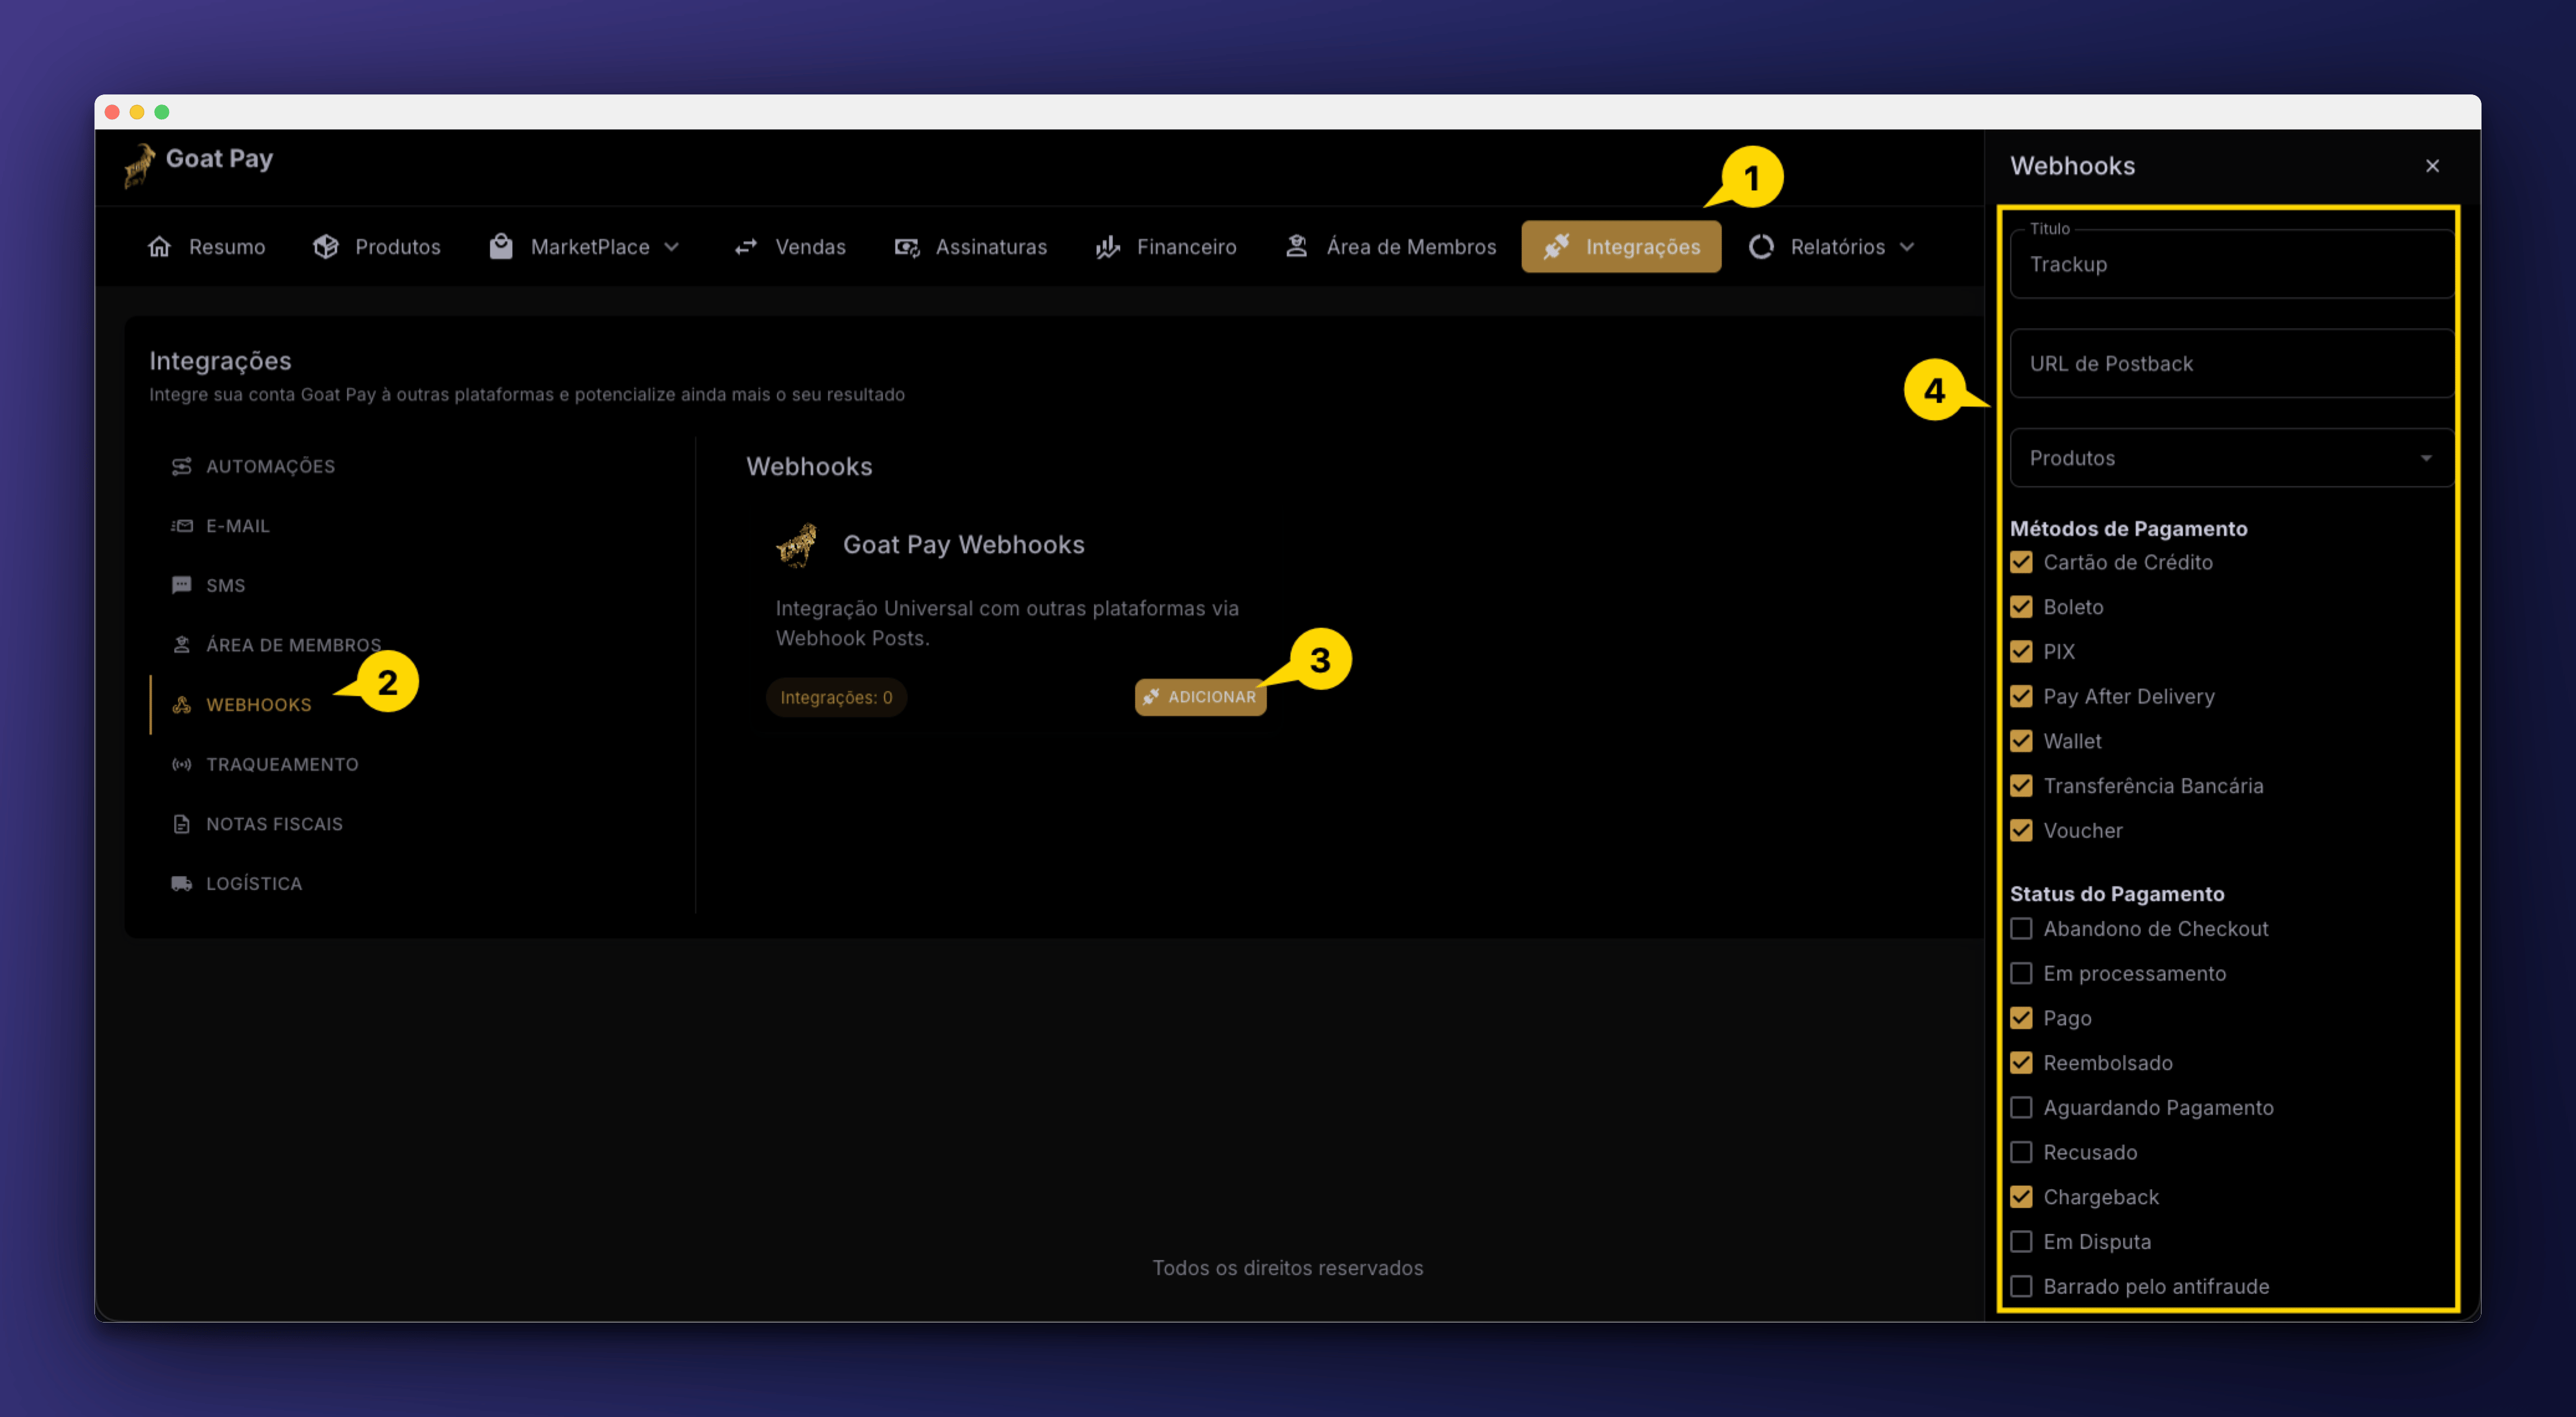The width and height of the screenshot is (2576, 1417).
Task: Click the Traqueamento signal icon
Action: click(181, 765)
